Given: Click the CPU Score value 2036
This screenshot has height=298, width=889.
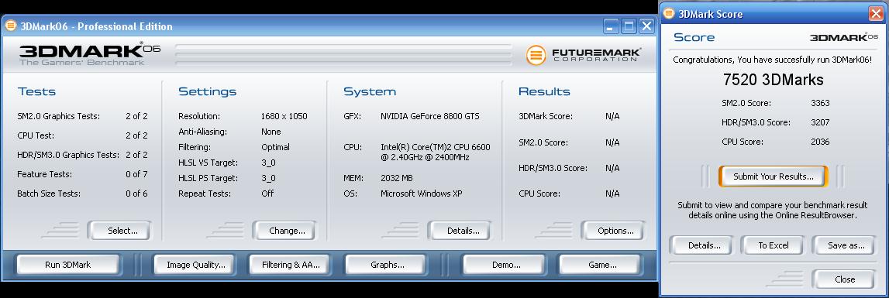Looking at the screenshot, I should pos(820,142).
